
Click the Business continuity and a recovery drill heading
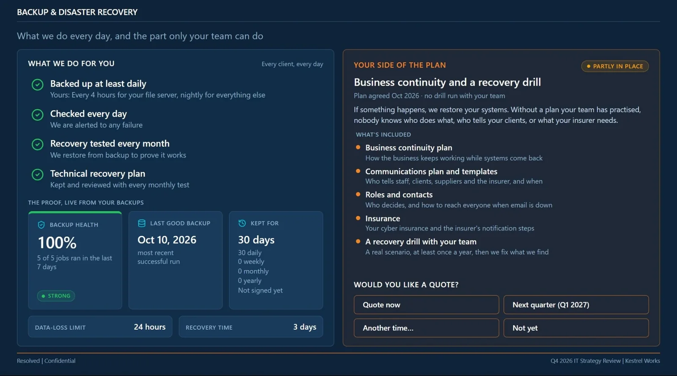click(x=447, y=82)
